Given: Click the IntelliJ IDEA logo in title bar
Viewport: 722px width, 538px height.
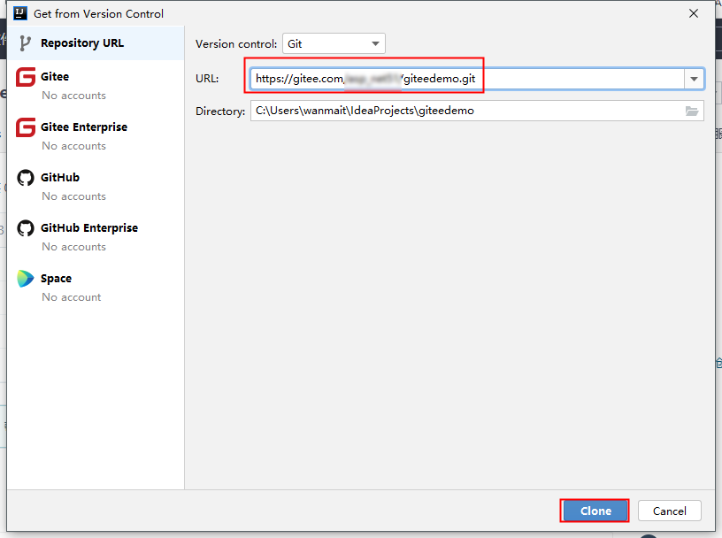Looking at the screenshot, I should coord(20,13).
